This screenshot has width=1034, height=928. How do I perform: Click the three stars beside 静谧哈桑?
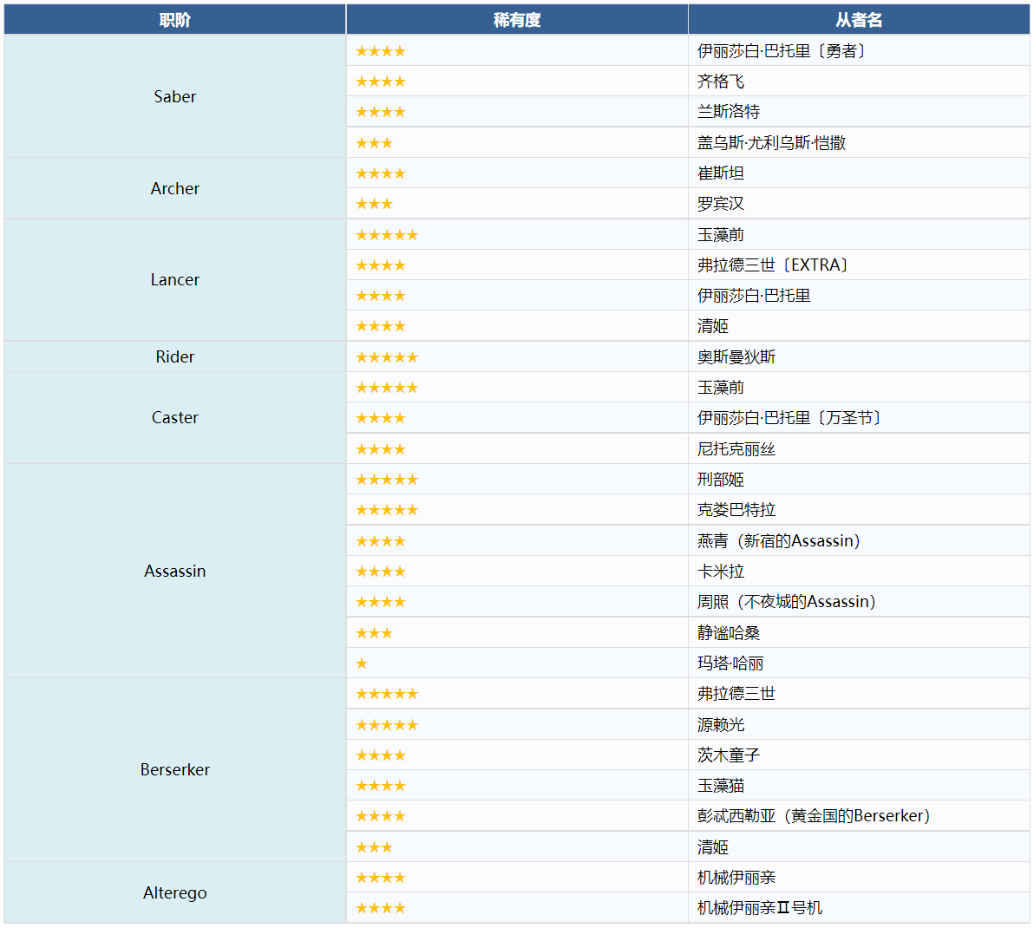pyautogui.click(x=374, y=633)
